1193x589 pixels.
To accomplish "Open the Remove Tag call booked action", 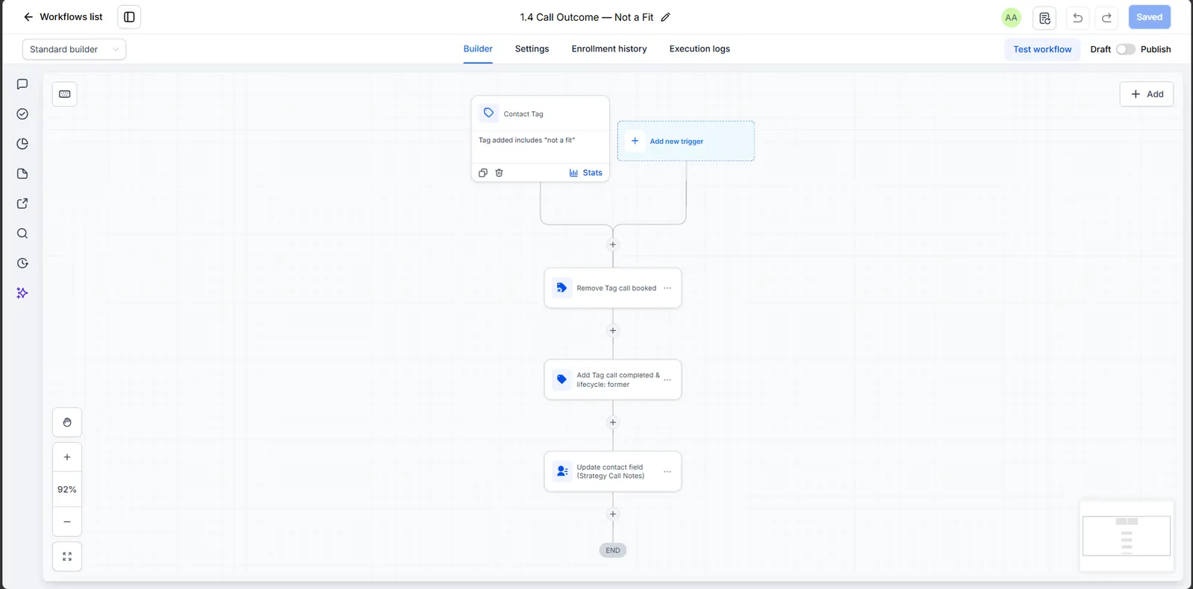I will click(x=613, y=288).
